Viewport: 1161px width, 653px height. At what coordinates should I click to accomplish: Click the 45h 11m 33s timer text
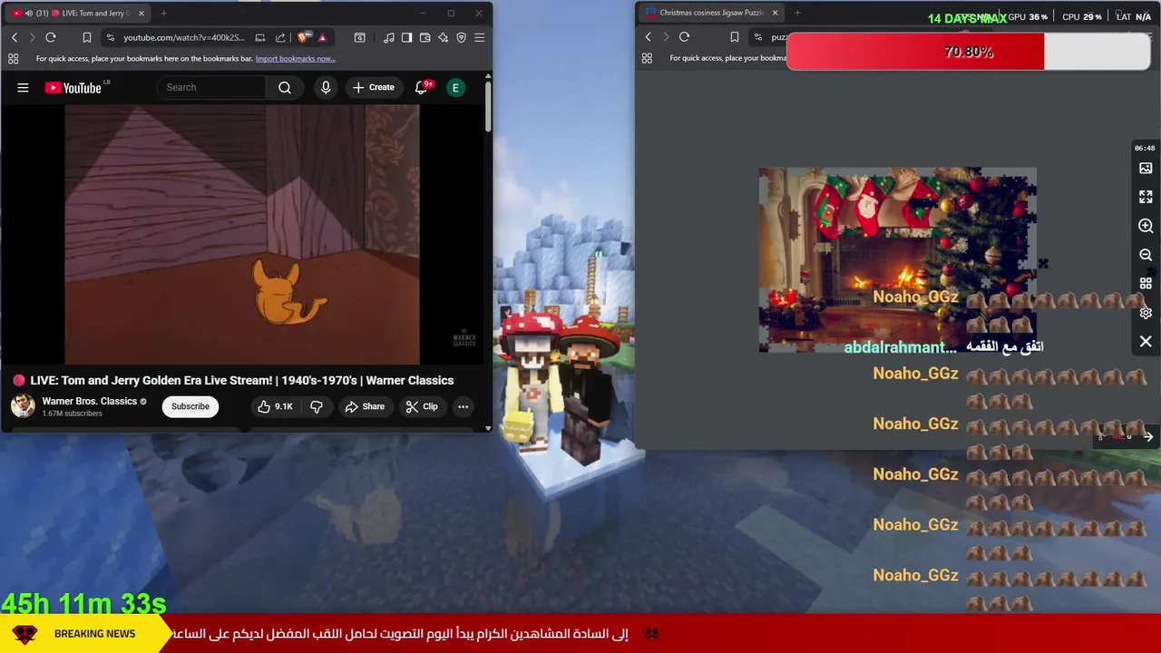pyautogui.click(x=83, y=603)
